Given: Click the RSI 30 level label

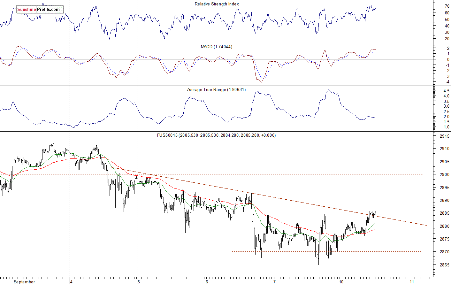Looking at the screenshot, I should tap(447, 32).
